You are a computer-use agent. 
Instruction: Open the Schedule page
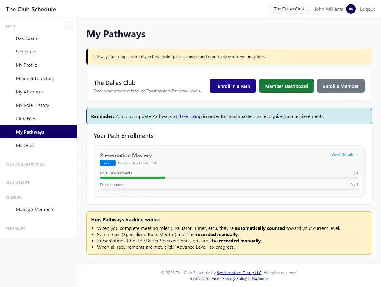click(25, 52)
